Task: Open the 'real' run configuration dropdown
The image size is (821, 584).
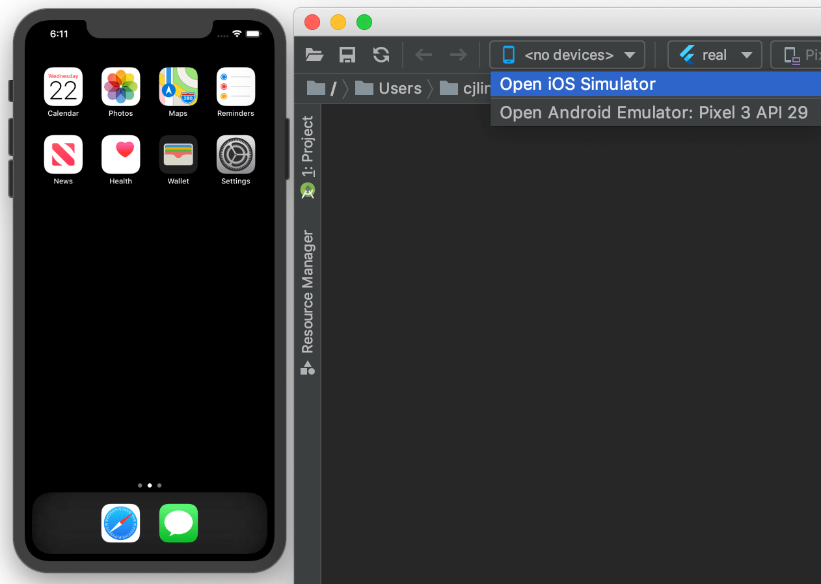Action: [x=714, y=55]
